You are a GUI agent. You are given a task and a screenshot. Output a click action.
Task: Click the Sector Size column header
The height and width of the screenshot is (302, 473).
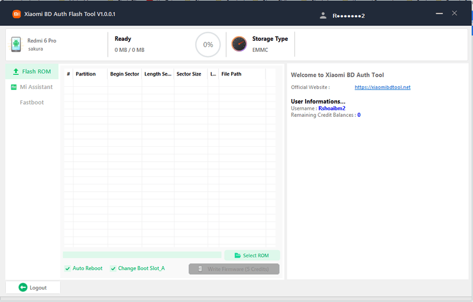coord(191,74)
